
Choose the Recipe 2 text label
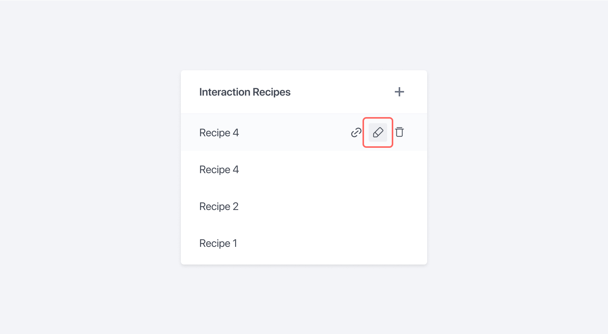pos(219,207)
